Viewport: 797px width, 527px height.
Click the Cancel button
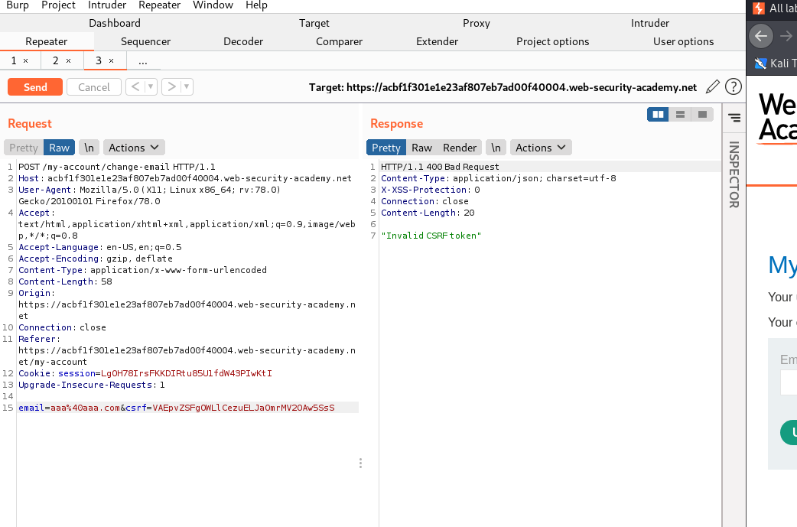94,87
